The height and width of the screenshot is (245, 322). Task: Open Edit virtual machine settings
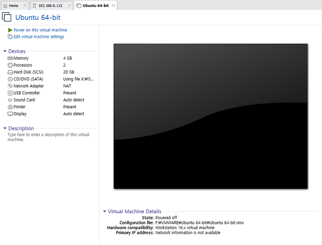[39, 37]
